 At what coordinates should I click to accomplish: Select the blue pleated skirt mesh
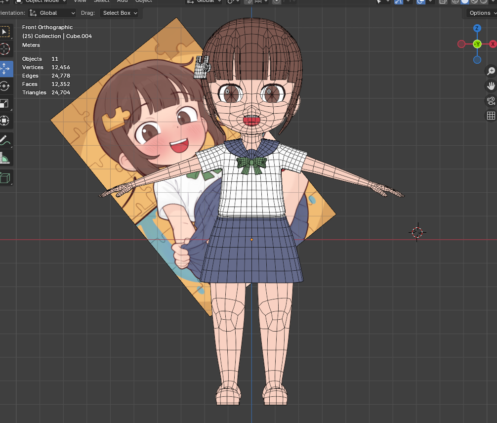click(251, 249)
